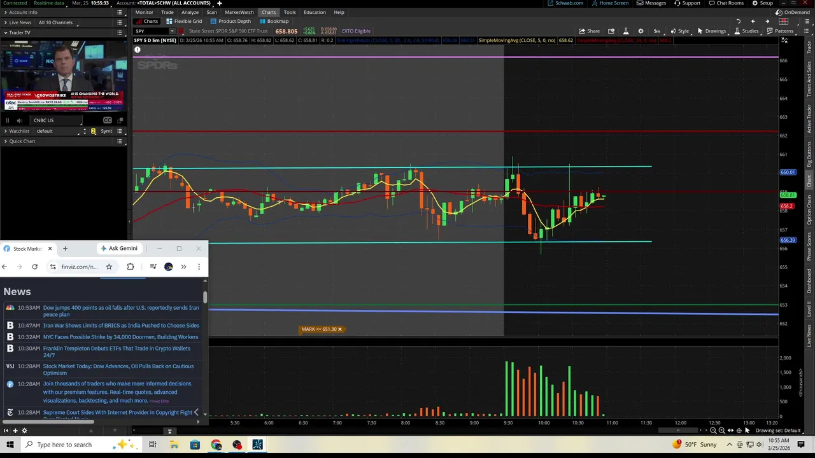The image size is (815, 458).
Task: Open Setup menu
Action: click(762, 3)
